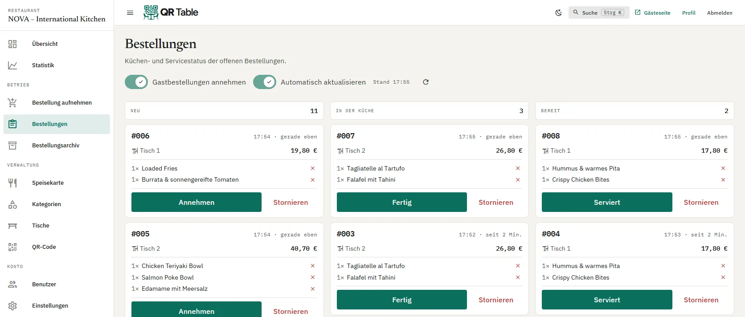
Task: Click the 40,70 € total of order #005
Action: coord(304,248)
